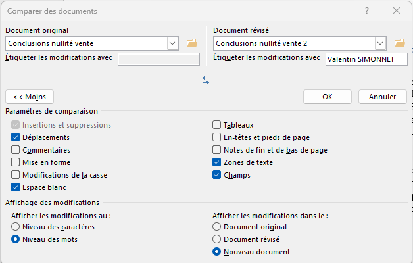Enable En-têtes et pieds de page
Viewport: 413px width, 263px height.
pyautogui.click(x=217, y=137)
